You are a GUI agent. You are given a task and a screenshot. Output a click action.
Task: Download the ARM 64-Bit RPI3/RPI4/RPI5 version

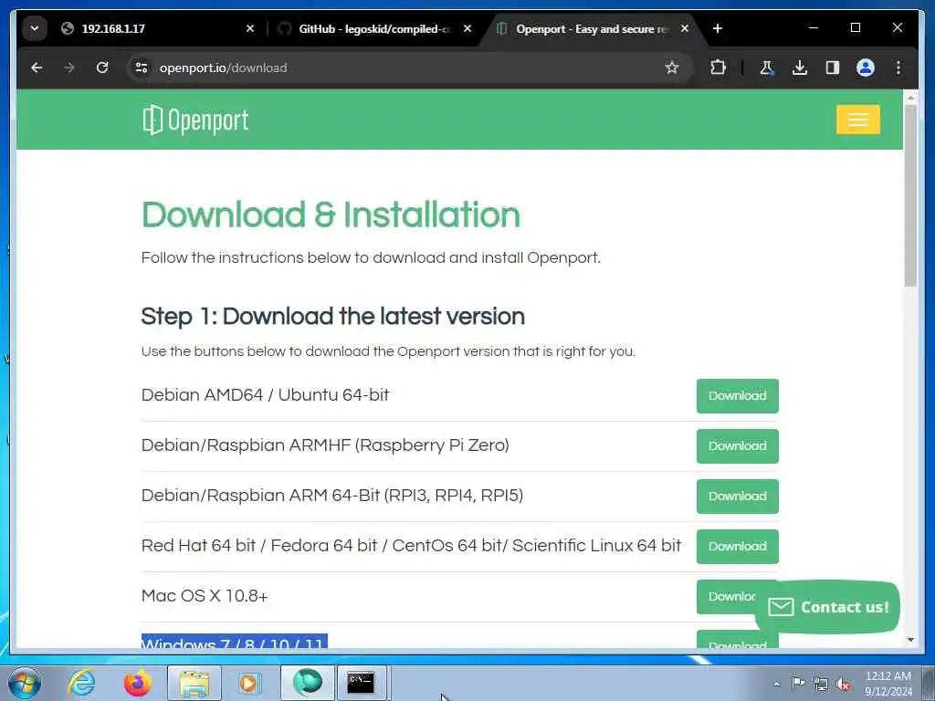[x=737, y=496]
